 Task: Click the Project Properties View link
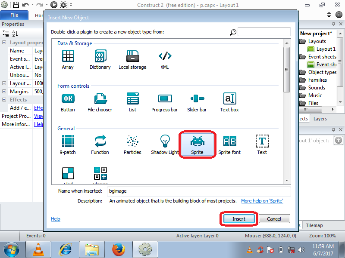click(38, 116)
